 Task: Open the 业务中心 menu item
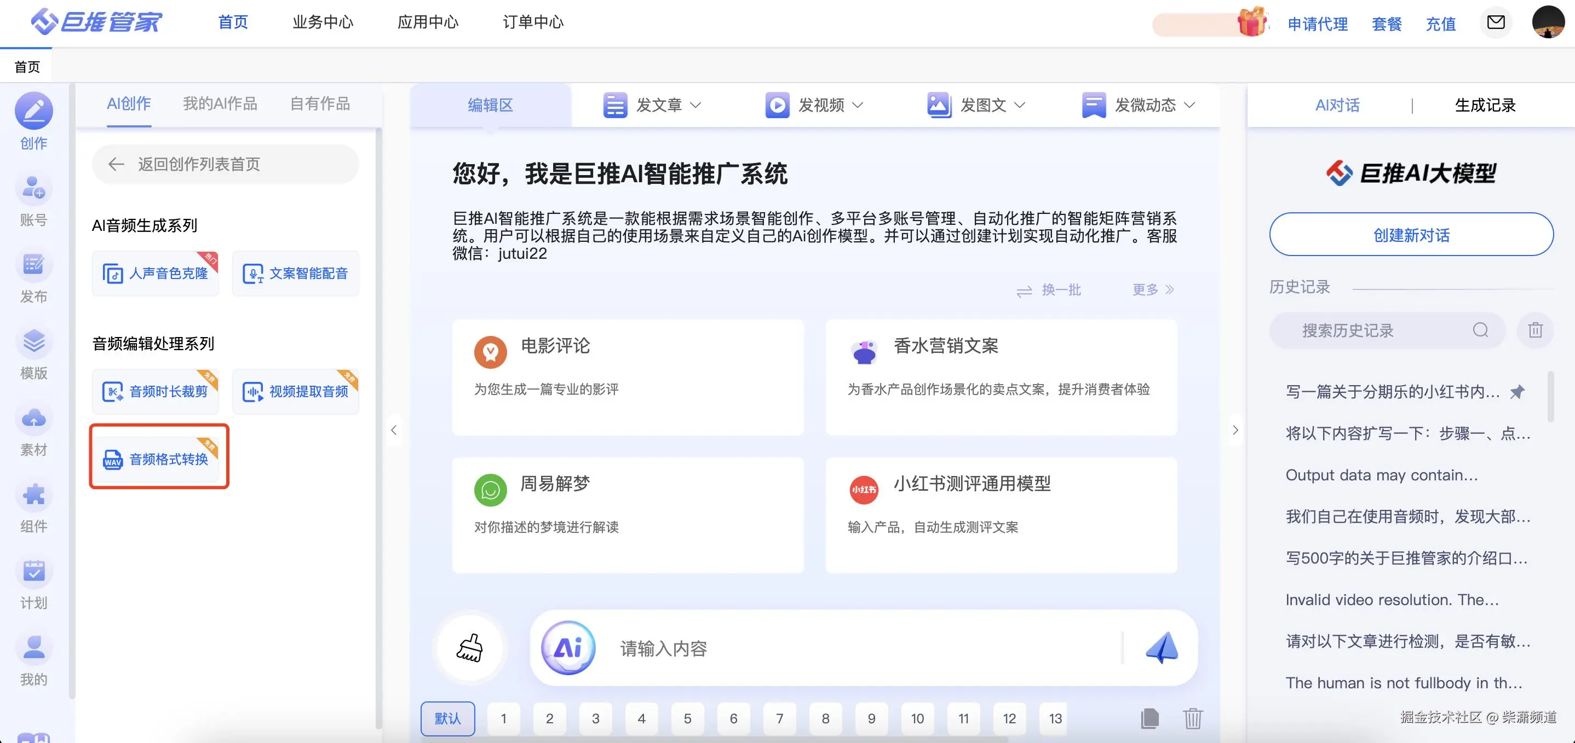coord(323,22)
